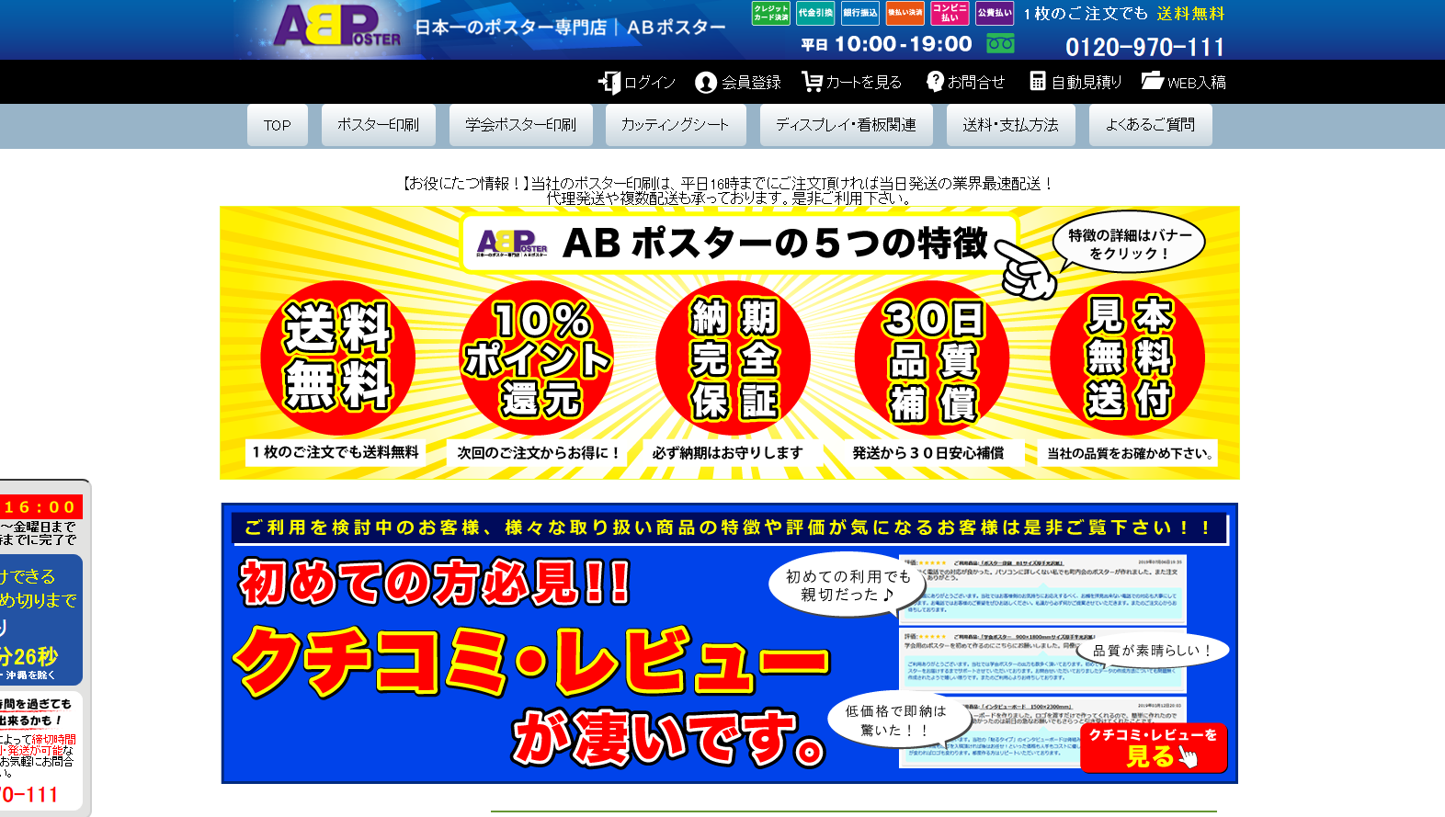Click the ABポスターの5つの特徴 banner title

[x=774, y=244]
